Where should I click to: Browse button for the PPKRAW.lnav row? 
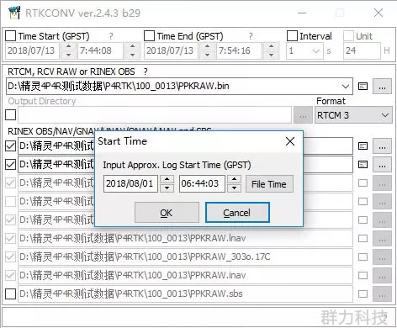[382, 239]
